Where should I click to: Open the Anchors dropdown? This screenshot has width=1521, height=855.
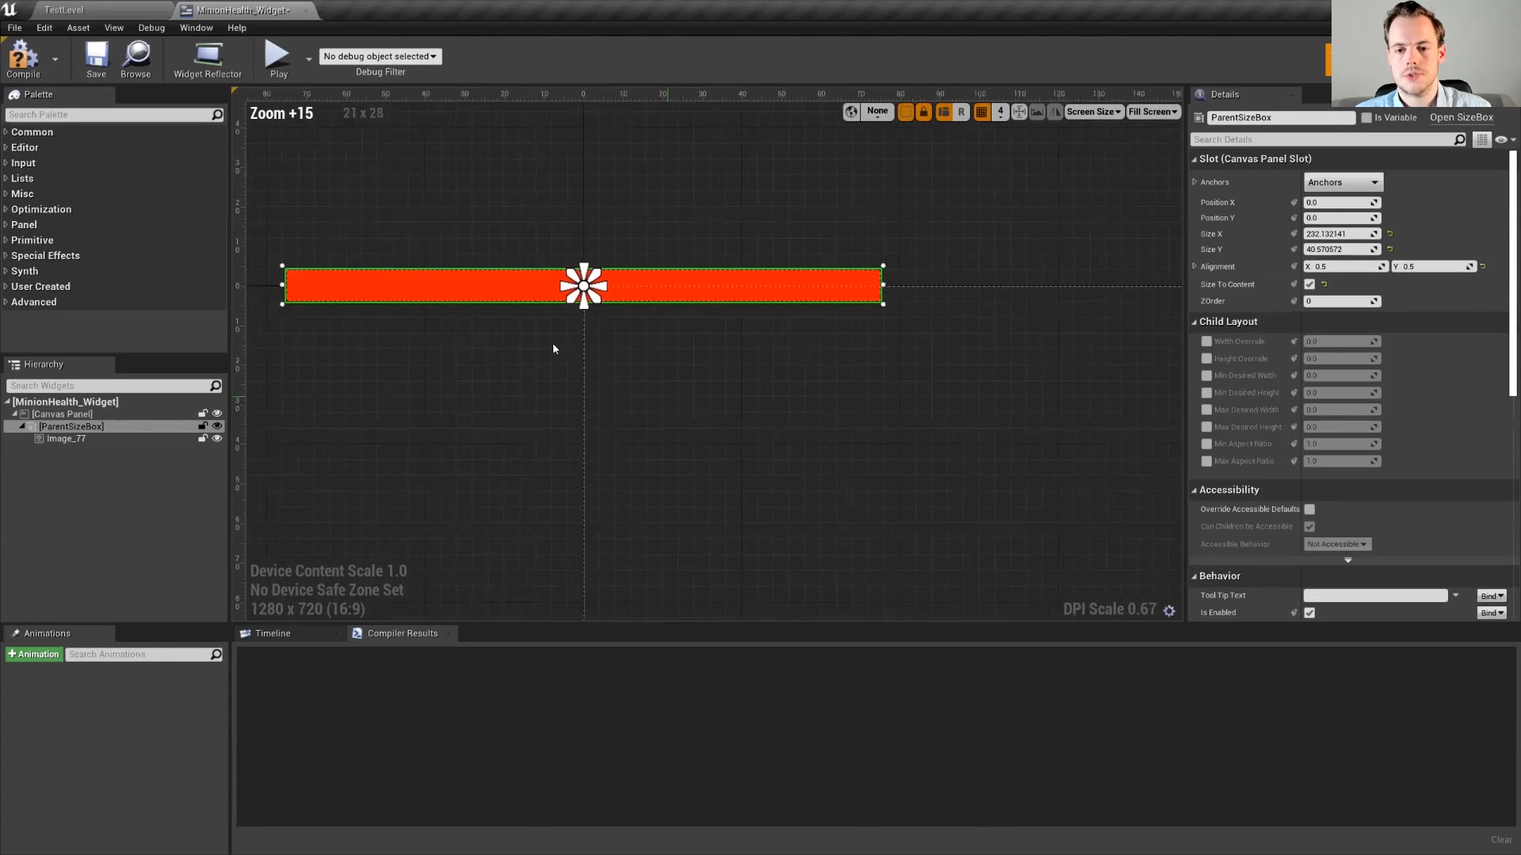pyautogui.click(x=1343, y=182)
